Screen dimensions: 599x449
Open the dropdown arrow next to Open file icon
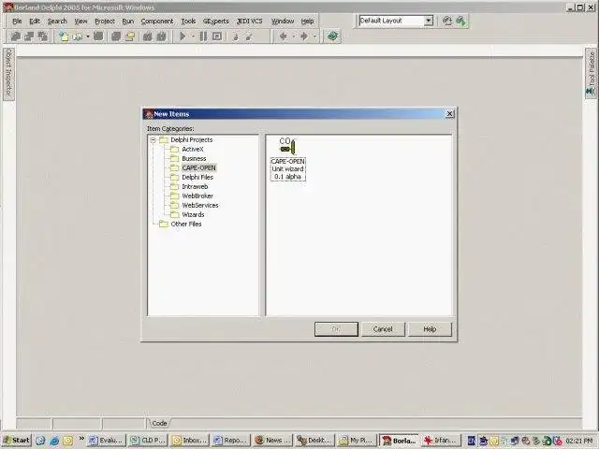87,36
